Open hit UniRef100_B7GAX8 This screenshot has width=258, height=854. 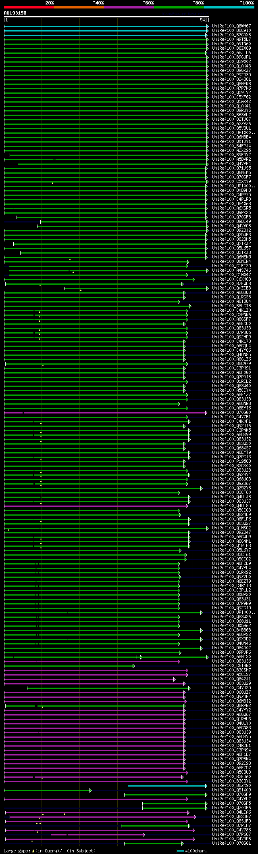231,35
